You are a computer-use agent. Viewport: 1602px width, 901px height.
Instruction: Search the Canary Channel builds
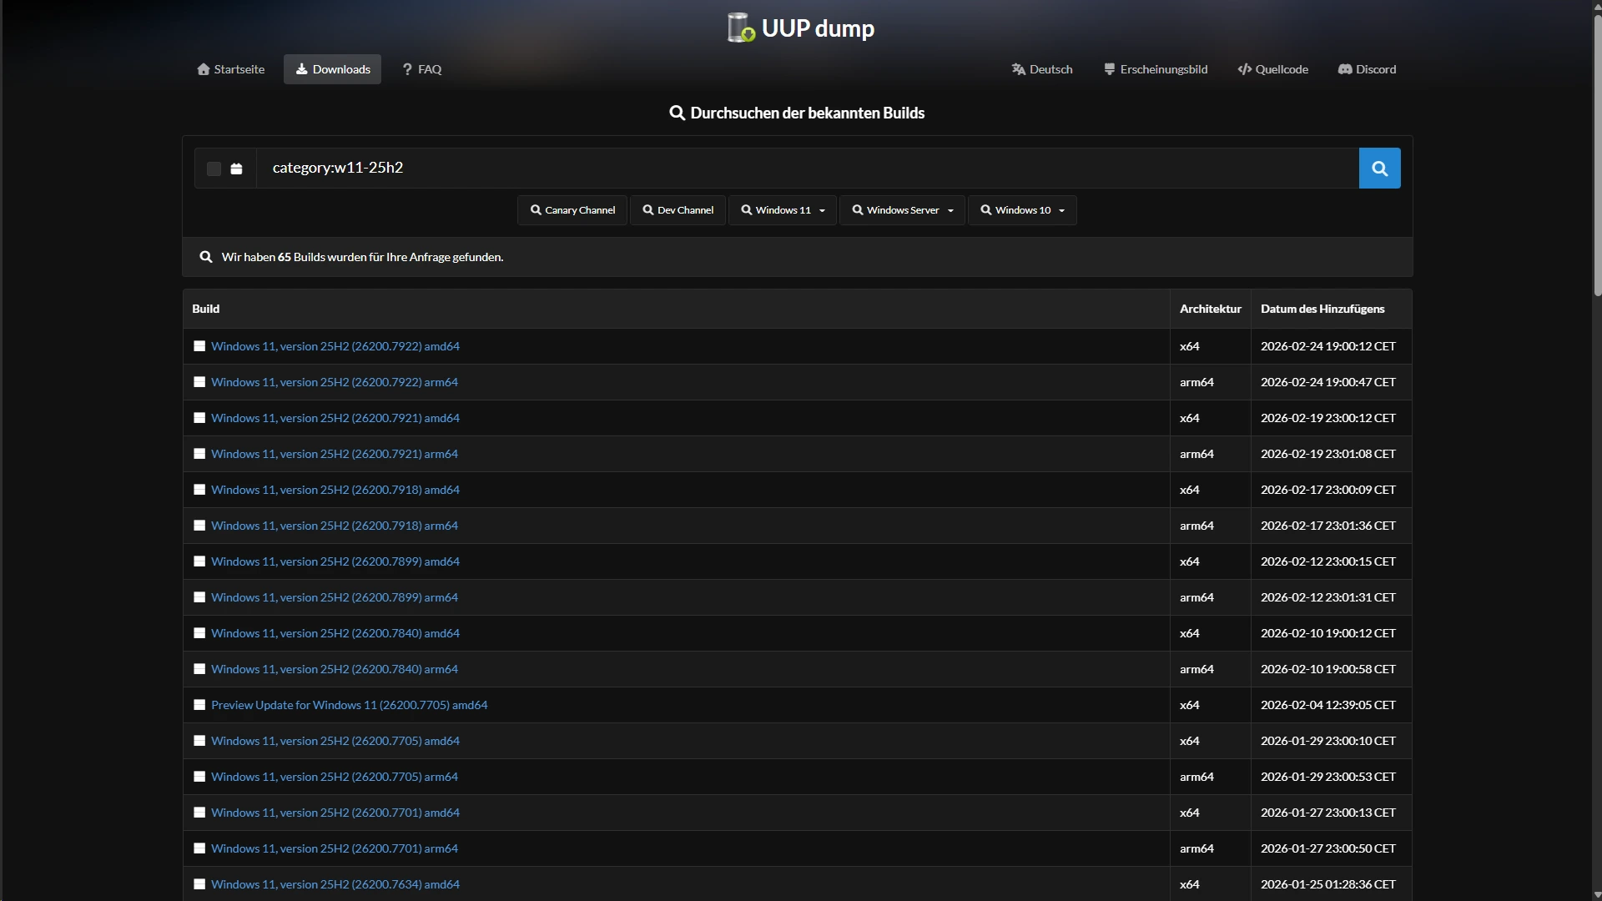click(572, 210)
